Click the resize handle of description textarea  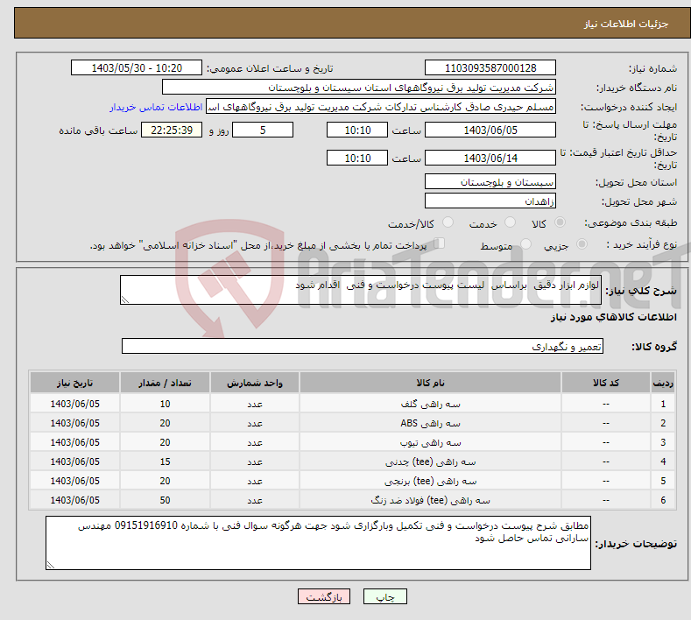125,299
